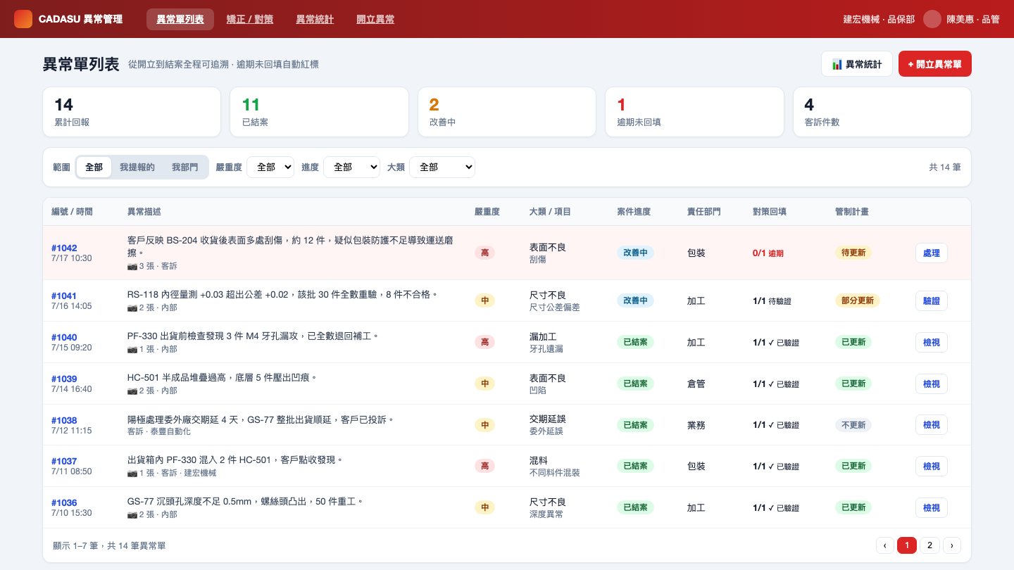Image resolution: width=1014 pixels, height=570 pixels.
Task: Open 矯正 / 對策 nav tab
Action: [250, 19]
